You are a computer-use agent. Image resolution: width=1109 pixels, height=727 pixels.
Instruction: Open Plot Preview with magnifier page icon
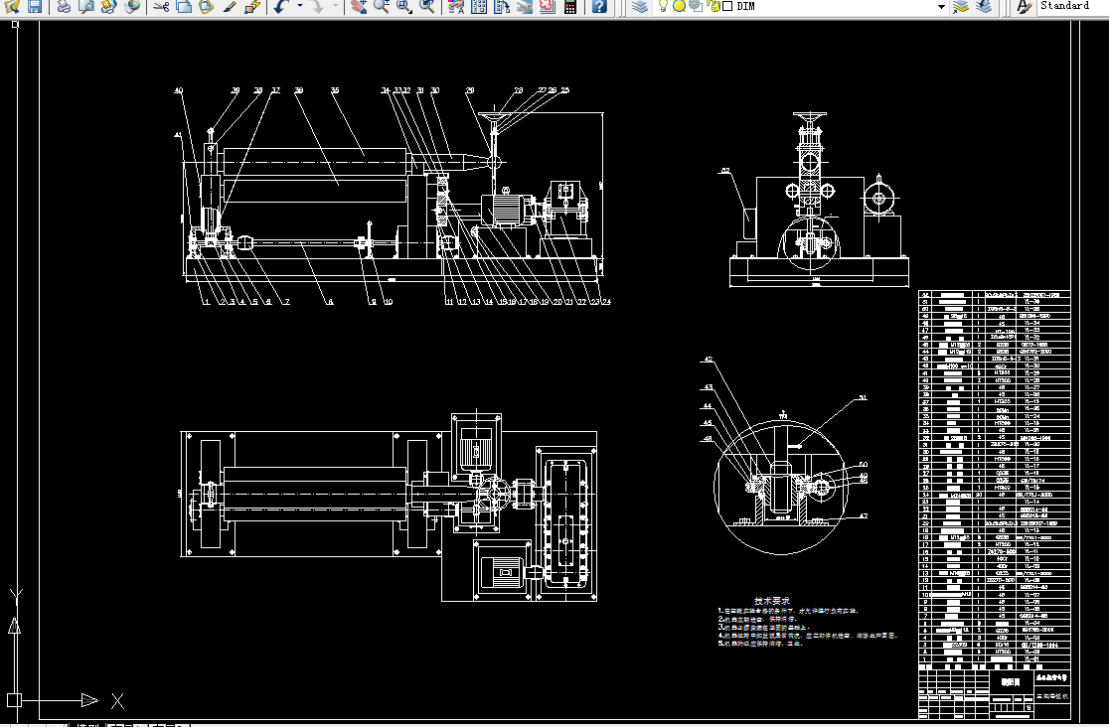[86, 6]
